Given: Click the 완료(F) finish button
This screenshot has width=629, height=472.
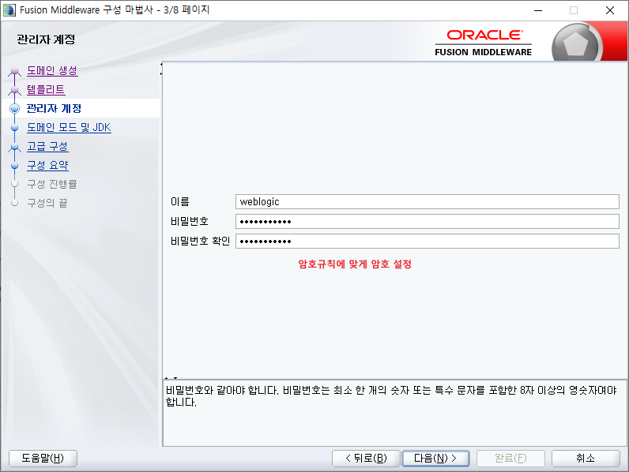Looking at the screenshot, I should [x=510, y=458].
